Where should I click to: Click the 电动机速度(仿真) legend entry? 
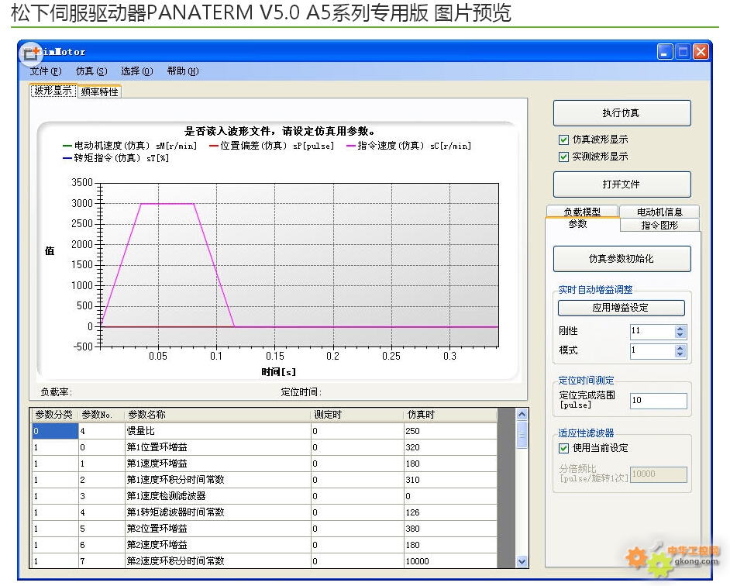pos(129,146)
